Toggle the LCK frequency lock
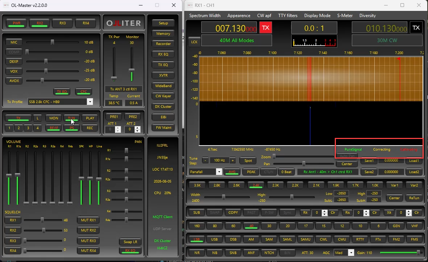This screenshot has height=262, width=428. [x=194, y=42]
